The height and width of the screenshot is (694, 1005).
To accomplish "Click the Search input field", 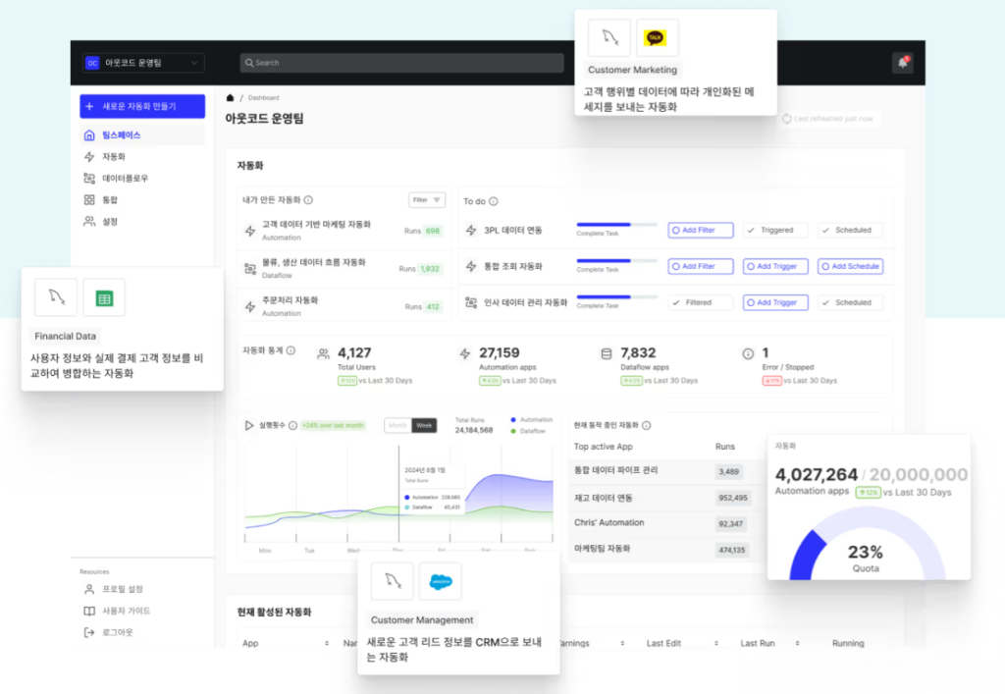I will (x=401, y=63).
